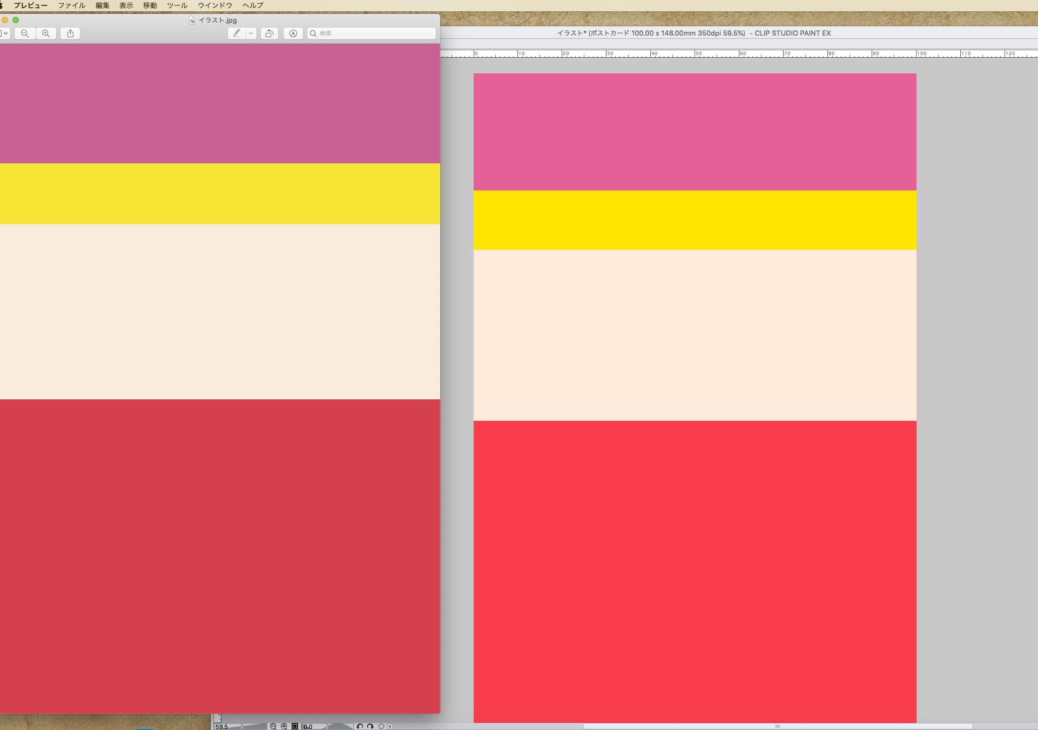Rotate image with Preview rotate button

[269, 33]
